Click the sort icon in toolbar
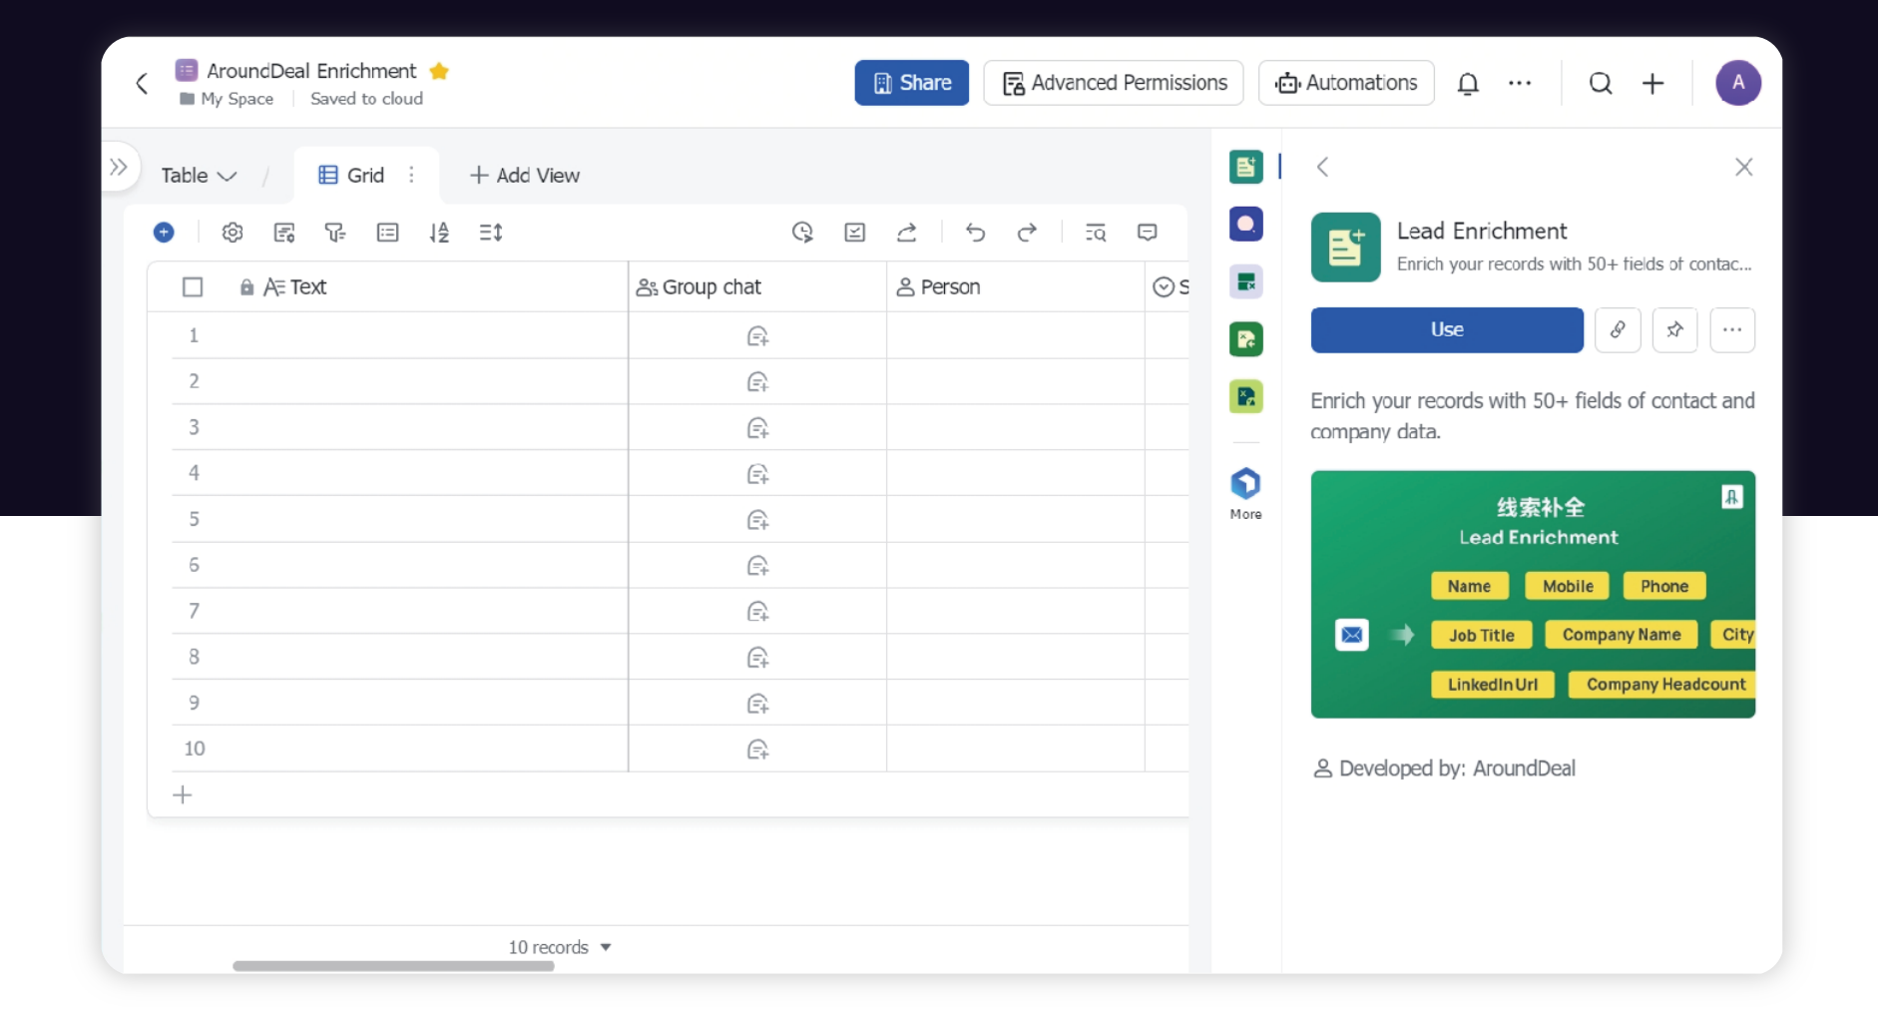Viewport: 1878px width, 1024px height. click(439, 233)
